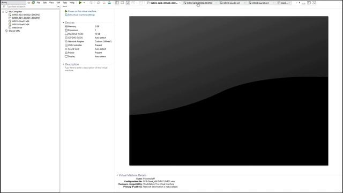The image size is (343, 193).
Task: Click the take snapshot toolbar icon
Action: tap(99, 3)
